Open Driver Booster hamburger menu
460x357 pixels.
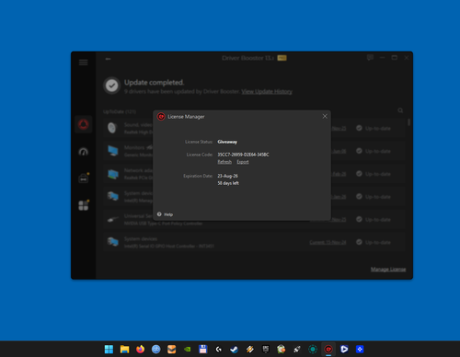coord(83,63)
